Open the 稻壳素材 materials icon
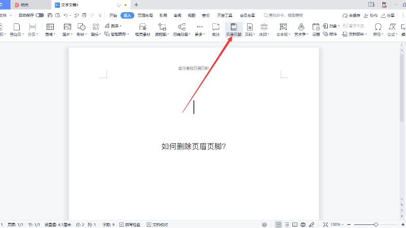The image size is (406, 228). click(143, 29)
